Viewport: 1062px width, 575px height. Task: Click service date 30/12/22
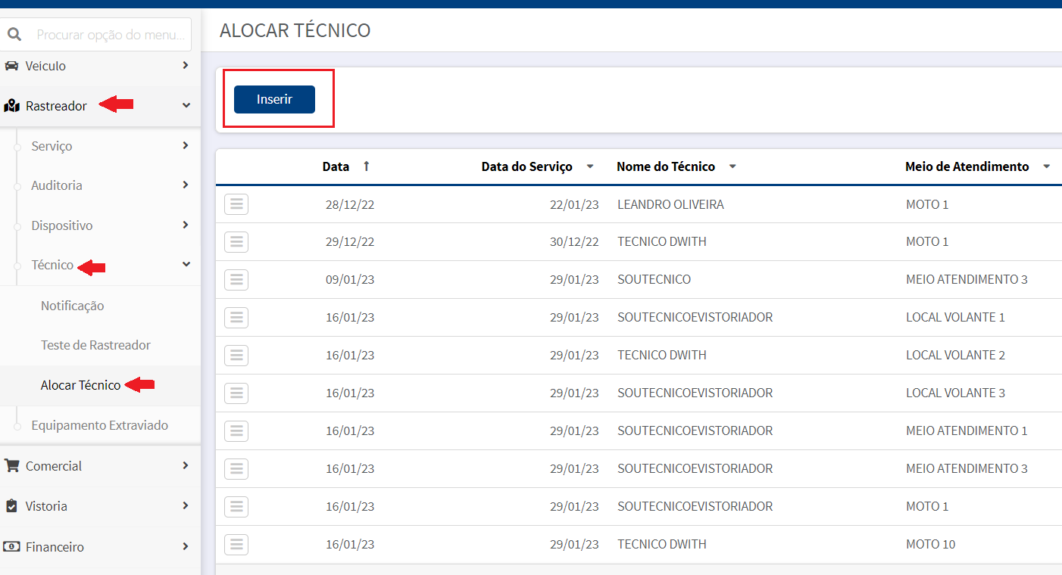[x=574, y=242]
